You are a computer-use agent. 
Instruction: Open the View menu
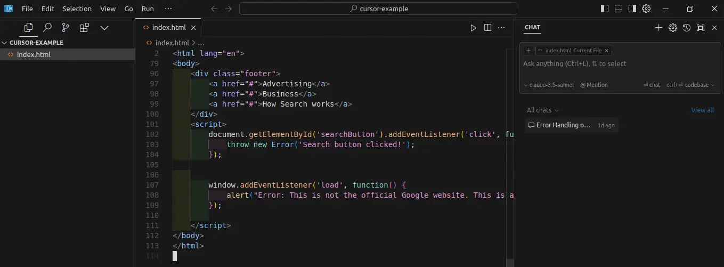click(108, 9)
